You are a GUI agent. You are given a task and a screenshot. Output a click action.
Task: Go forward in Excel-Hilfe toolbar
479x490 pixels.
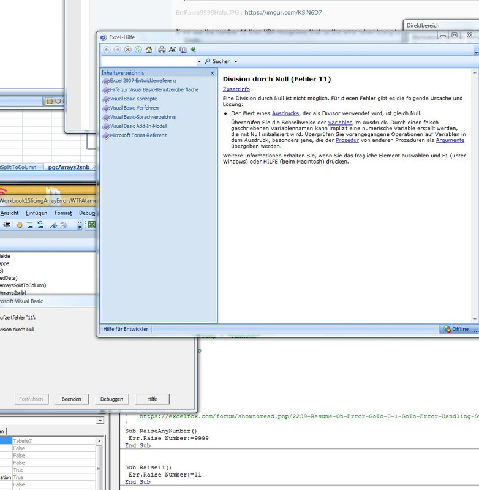point(117,50)
